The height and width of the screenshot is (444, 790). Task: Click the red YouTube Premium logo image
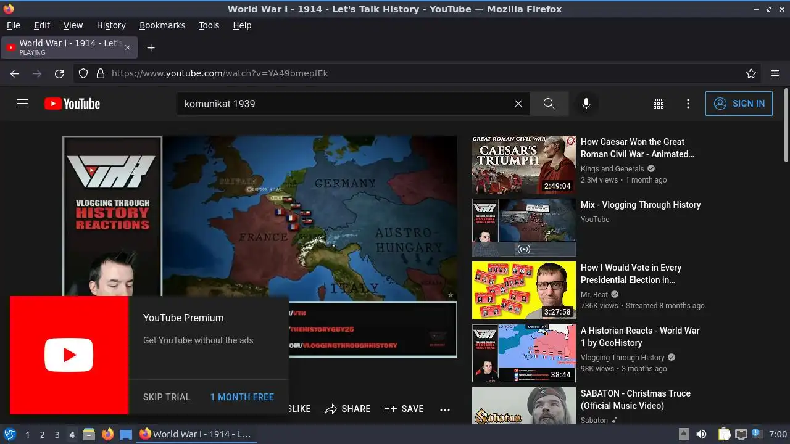[69, 355]
